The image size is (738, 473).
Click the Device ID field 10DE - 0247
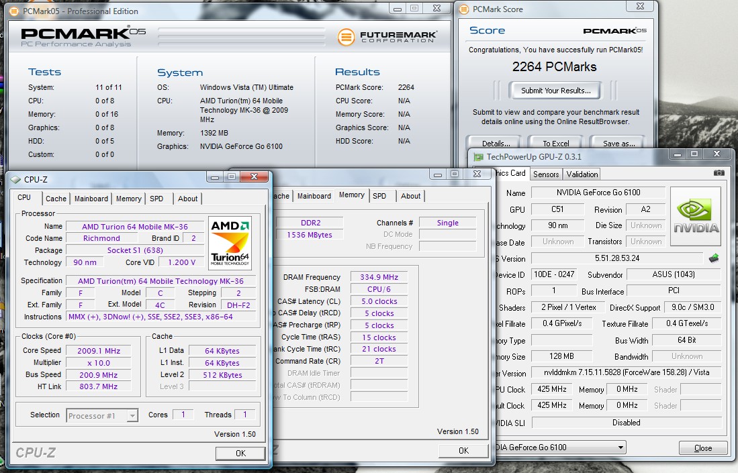click(553, 274)
